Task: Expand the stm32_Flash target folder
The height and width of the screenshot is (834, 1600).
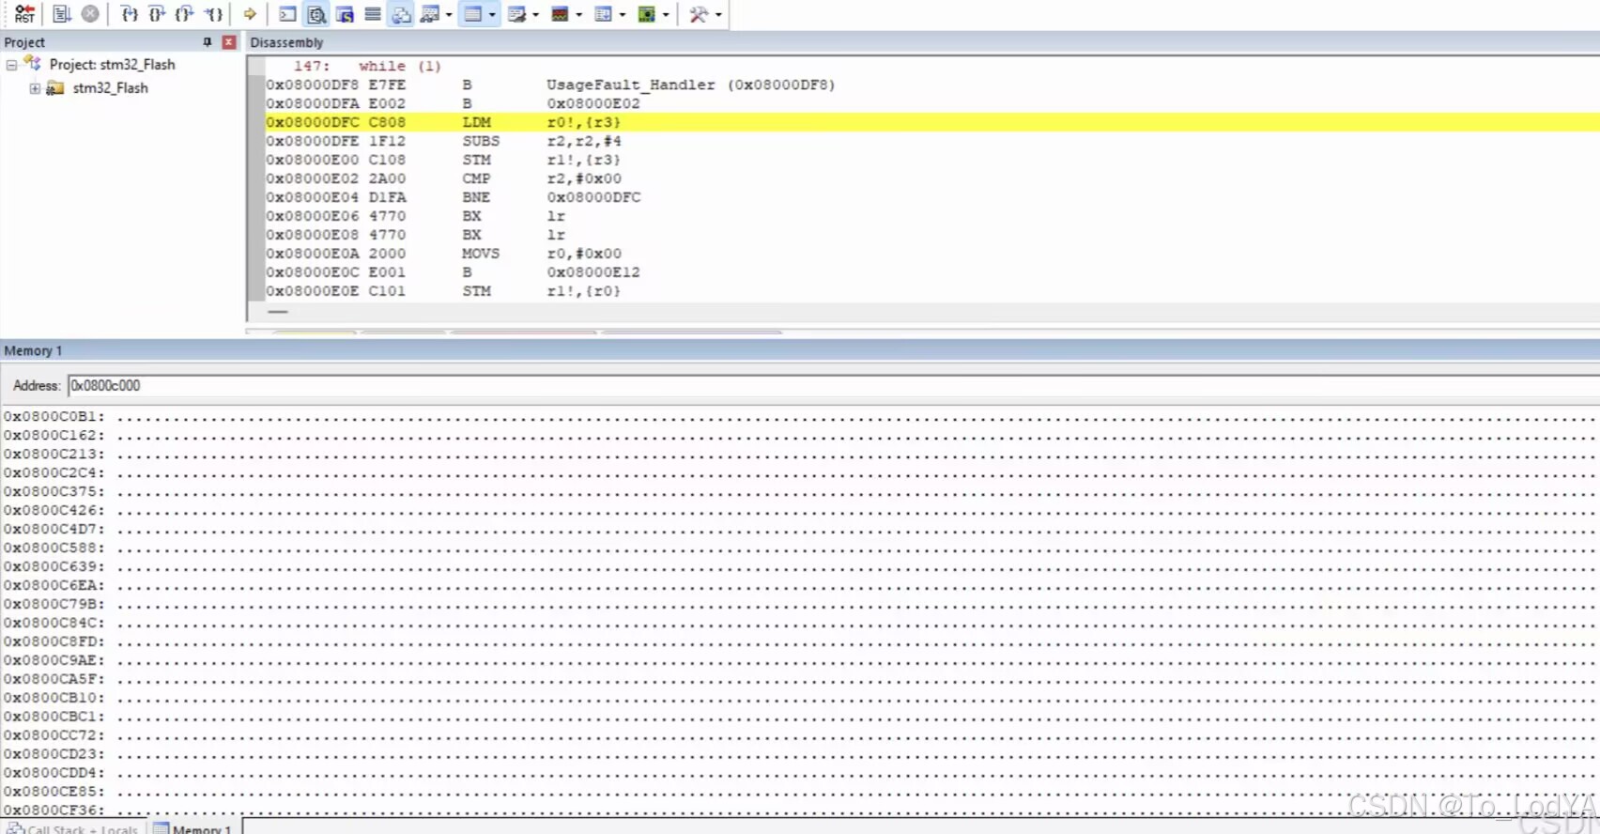Action: coord(35,88)
